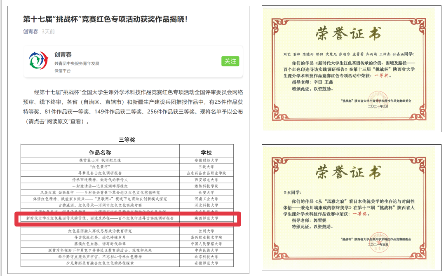Click the 创青春 account name in the card

63,55
